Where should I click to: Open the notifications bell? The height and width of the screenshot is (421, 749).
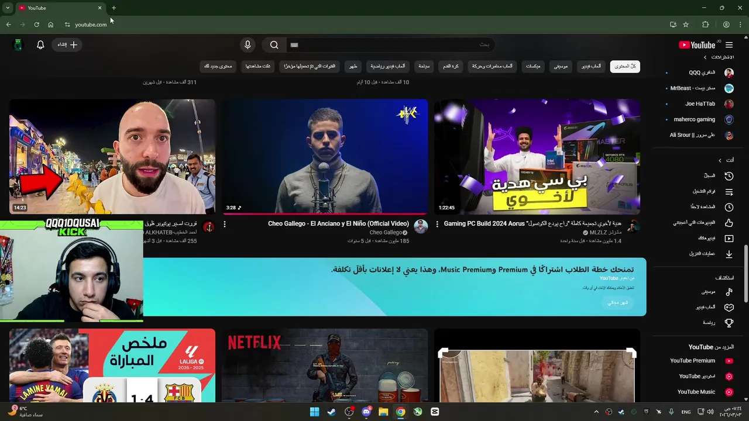(x=40, y=45)
